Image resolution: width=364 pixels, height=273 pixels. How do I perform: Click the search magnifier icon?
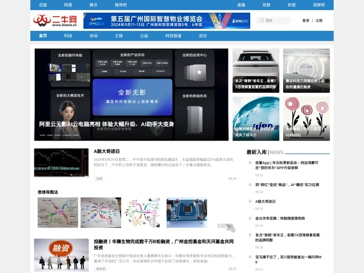point(262,20)
